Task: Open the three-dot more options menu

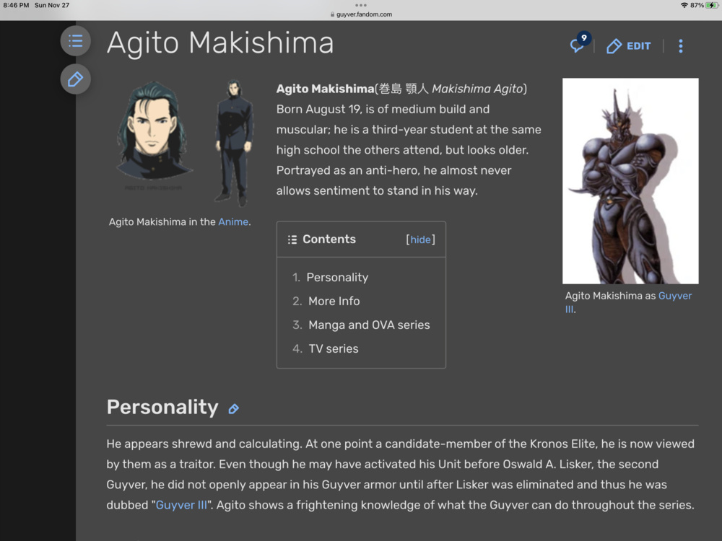Action: click(681, 46)
